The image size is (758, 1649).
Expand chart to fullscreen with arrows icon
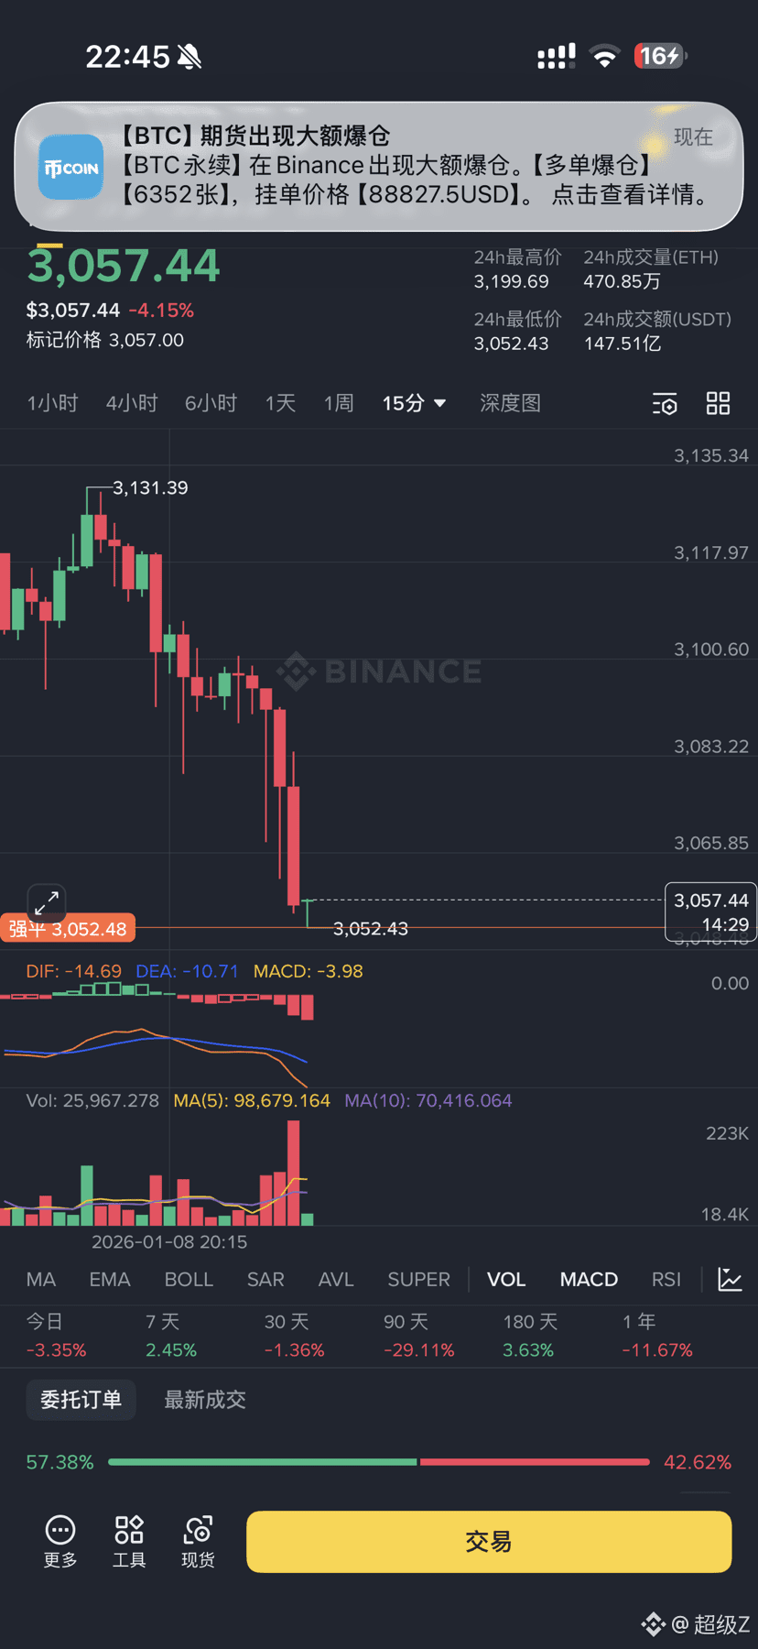(47, 902)
